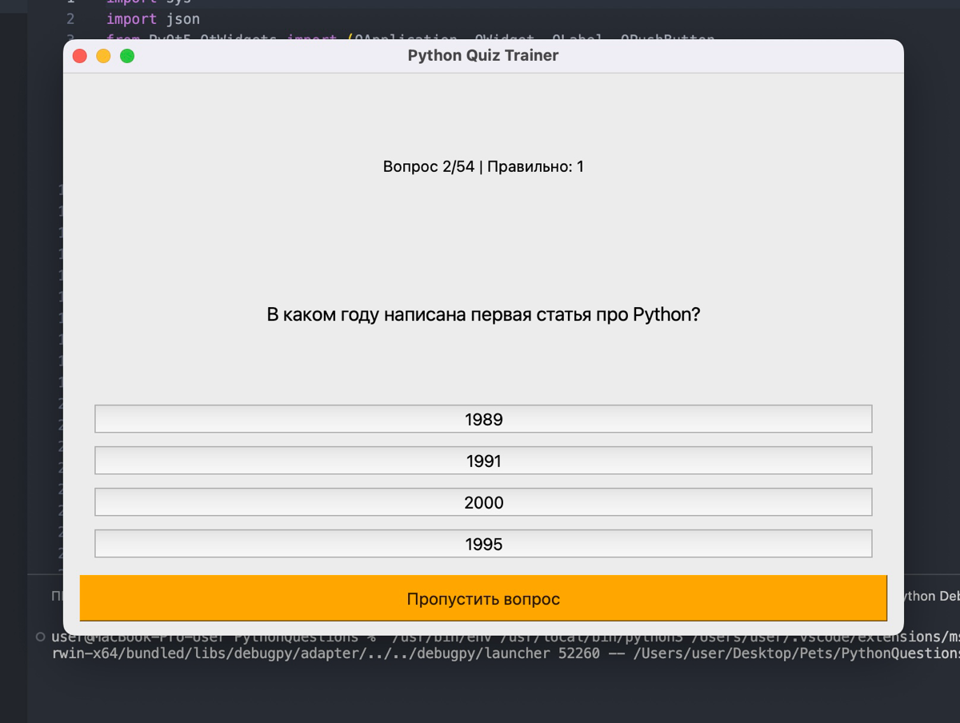Click the empty terminal area below the output
The height and width of the screenshot is (723, 960).
tap(480, 696)
